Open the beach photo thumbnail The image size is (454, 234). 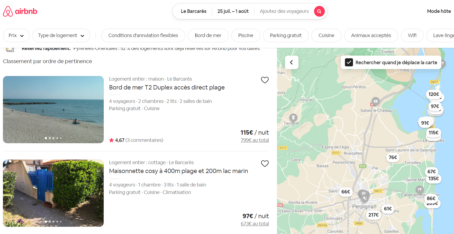click(x=53, y=110)
